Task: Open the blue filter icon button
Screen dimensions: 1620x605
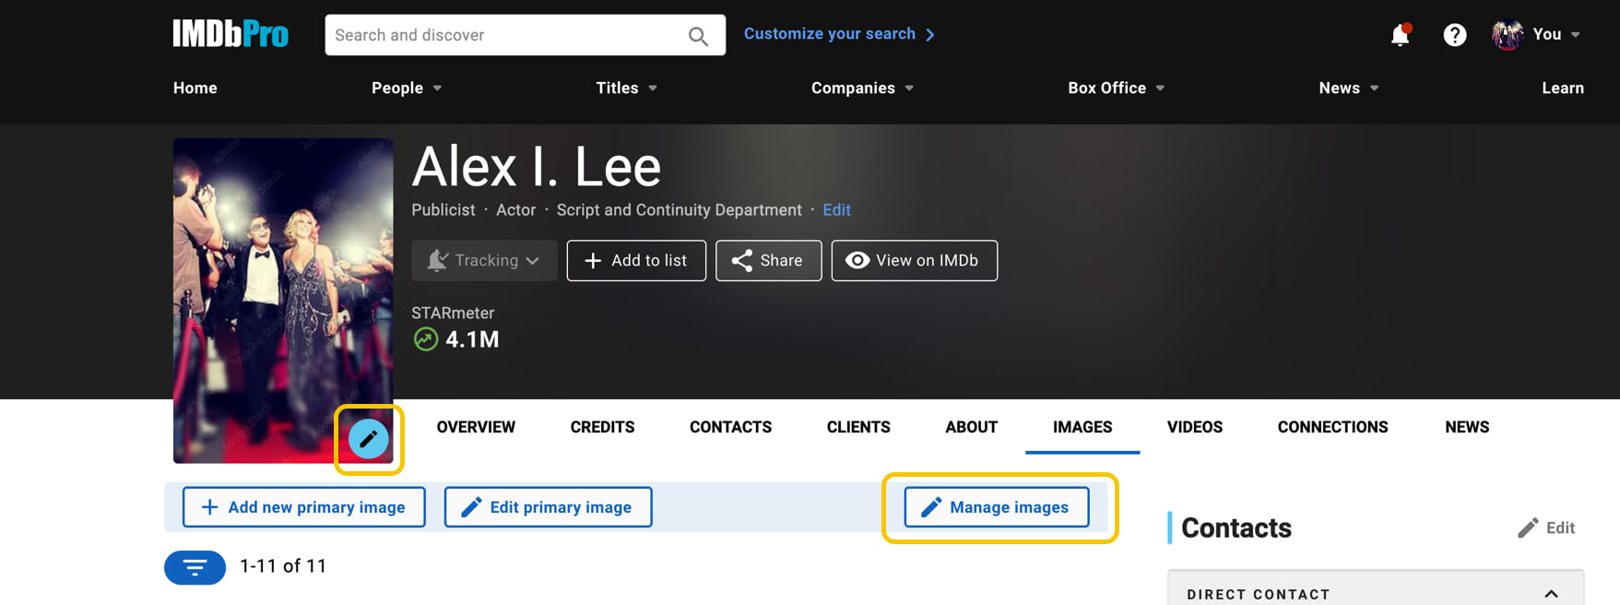Action: click(x=195, y=567)
